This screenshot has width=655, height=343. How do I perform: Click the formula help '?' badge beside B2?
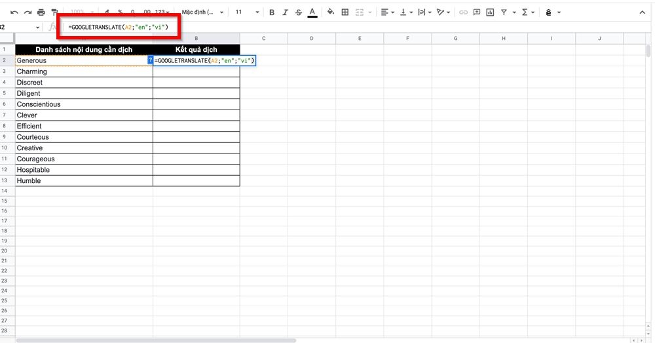tap(151, 60)
